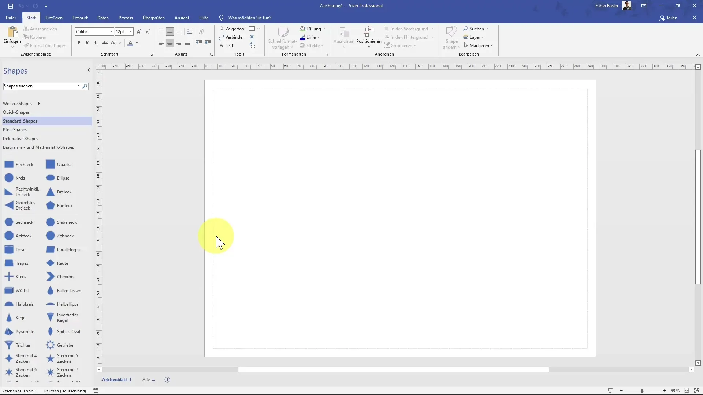Toggle italic formatting (K)
Viewport: 703px width, 395px height.
click(87, 43)
